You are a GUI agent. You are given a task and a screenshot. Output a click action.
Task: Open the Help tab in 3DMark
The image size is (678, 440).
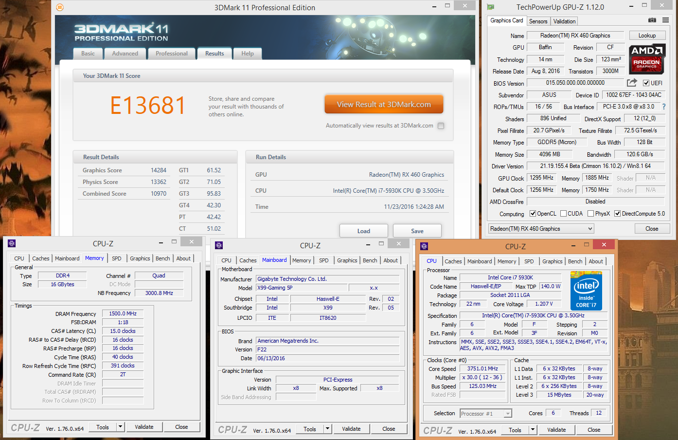click(248, 54)
